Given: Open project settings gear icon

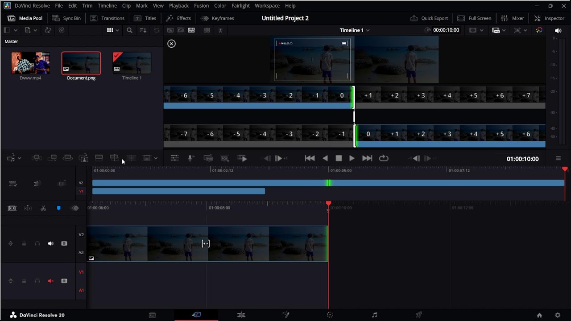Looking at the screenshot, I should (557, 315).
